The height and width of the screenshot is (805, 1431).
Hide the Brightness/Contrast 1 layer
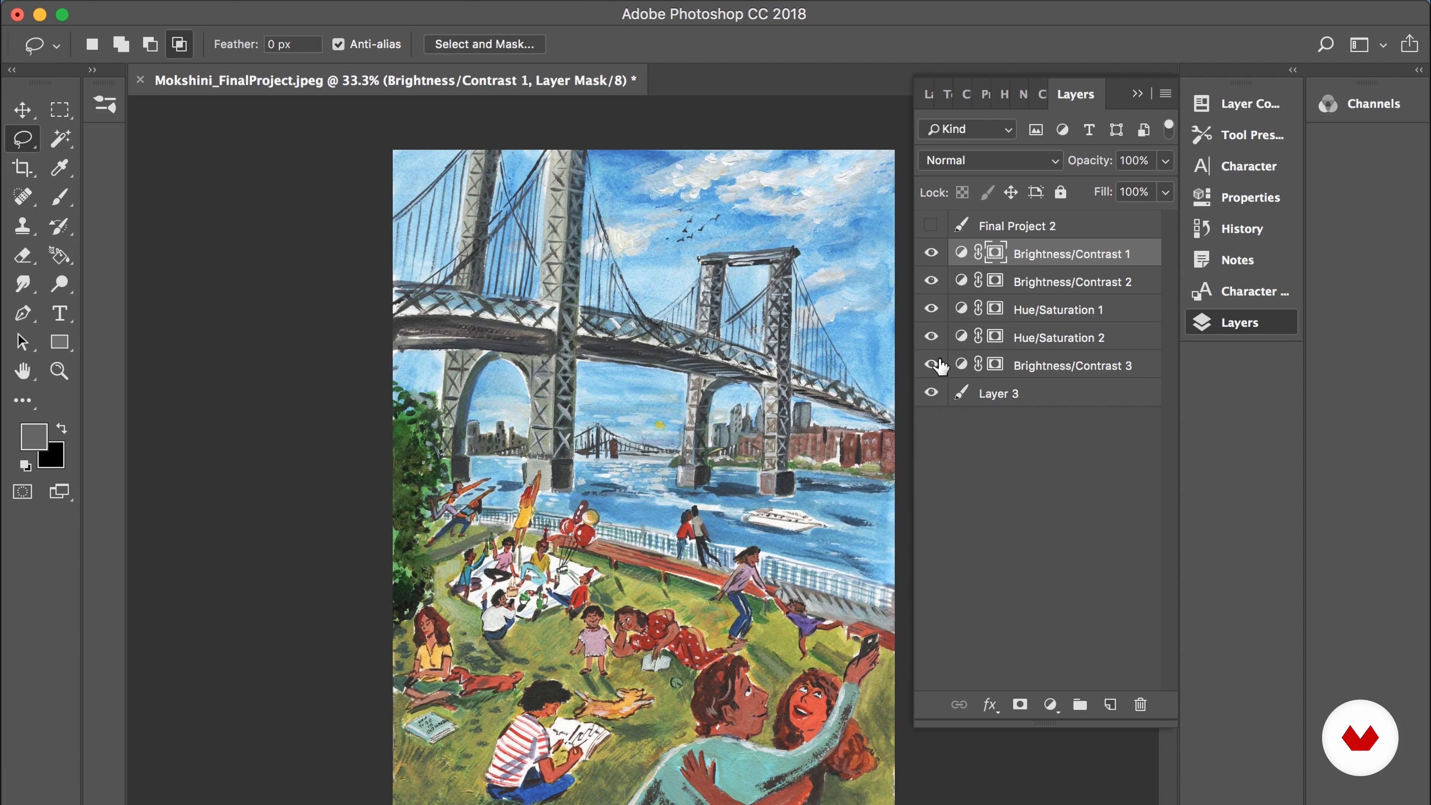(x=931, y=253)
